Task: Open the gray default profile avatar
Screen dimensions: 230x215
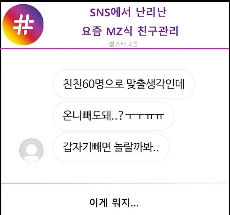Action: click(31, 150)
